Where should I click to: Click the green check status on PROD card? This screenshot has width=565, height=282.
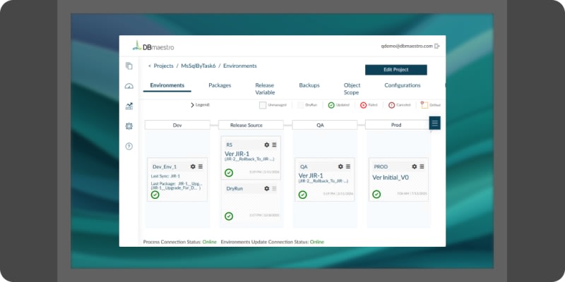point(376,195)
